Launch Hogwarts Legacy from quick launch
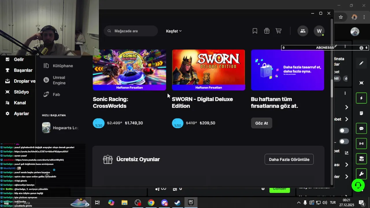The height and width of the screenshot is (208, 370). (60, 128)
